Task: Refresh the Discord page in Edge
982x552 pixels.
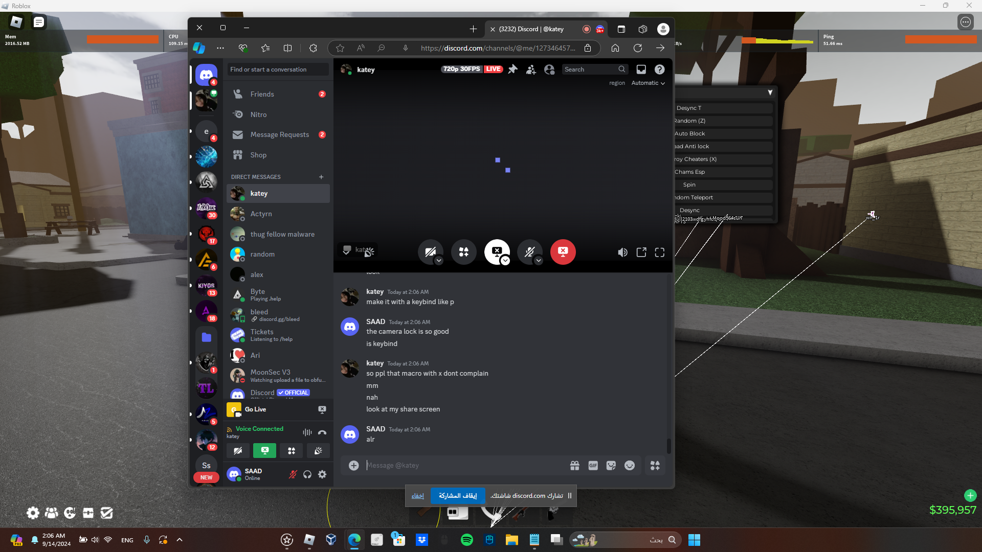Action: [x=638, y=48]
